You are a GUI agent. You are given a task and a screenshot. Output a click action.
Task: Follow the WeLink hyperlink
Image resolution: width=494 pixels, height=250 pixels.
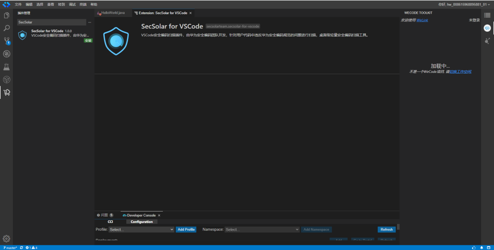pos(422,20)
